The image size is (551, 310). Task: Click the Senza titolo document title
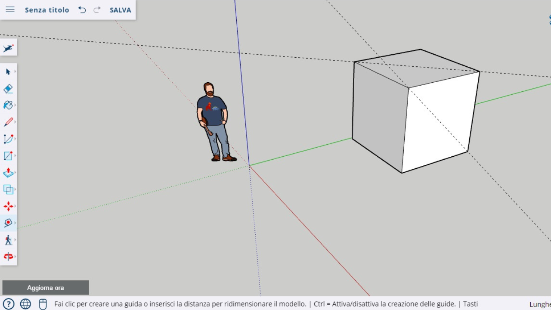pos(47,9)
